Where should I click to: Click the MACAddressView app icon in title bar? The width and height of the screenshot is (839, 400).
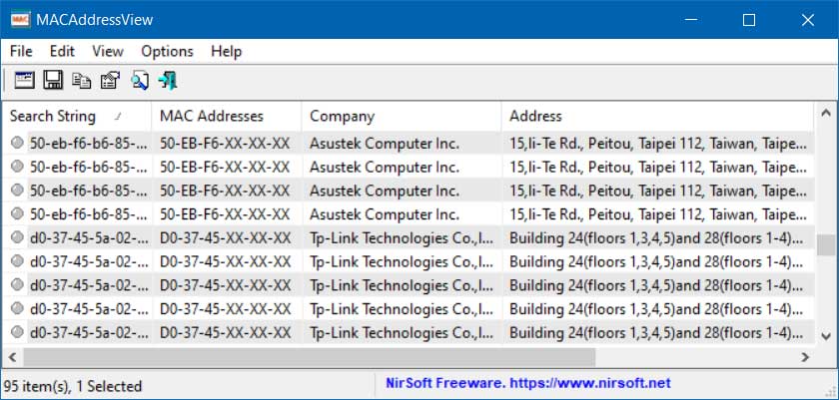(x=20, y=20)
